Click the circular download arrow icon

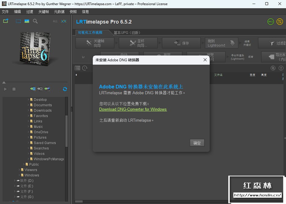click(281, 68)
